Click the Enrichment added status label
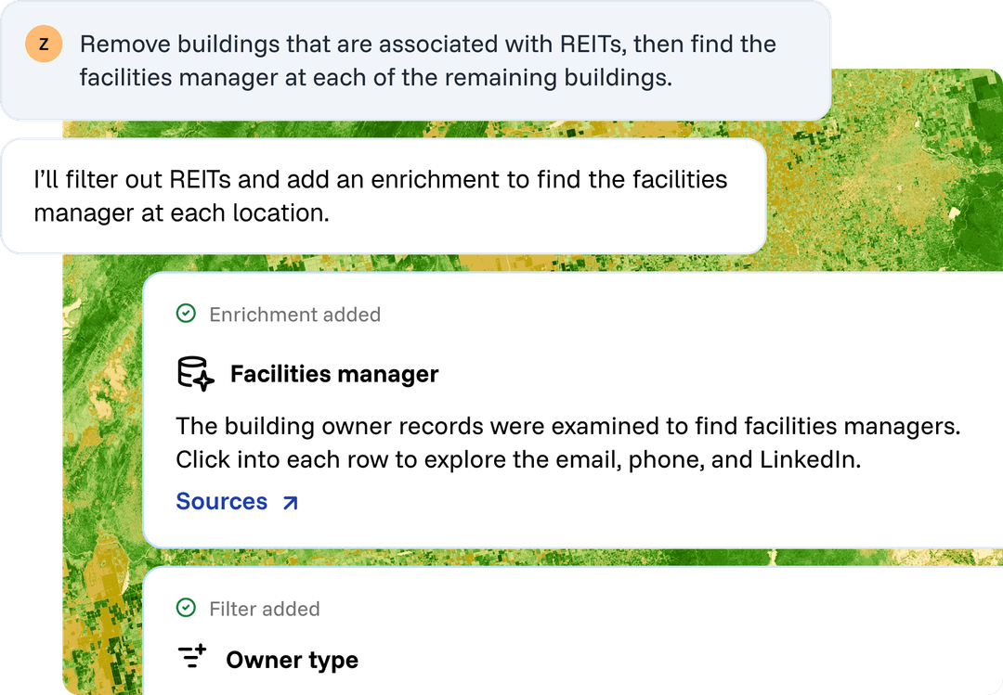Image resolution: width=1003 pixels, height=695 pixels. (295, 315)
